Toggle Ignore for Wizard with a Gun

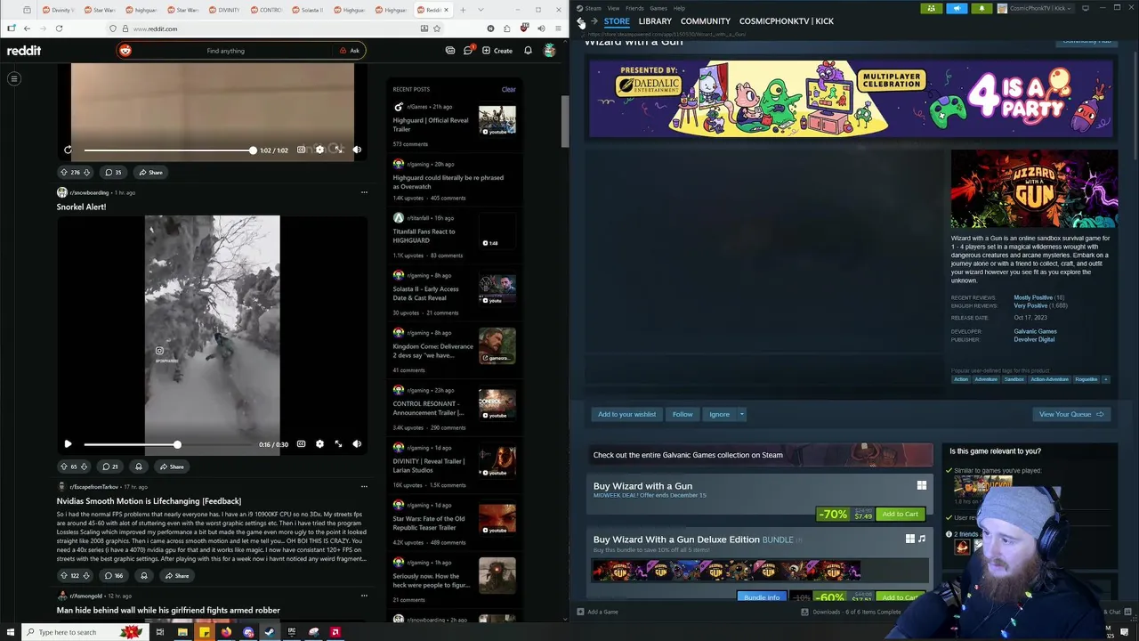[719, 414]
